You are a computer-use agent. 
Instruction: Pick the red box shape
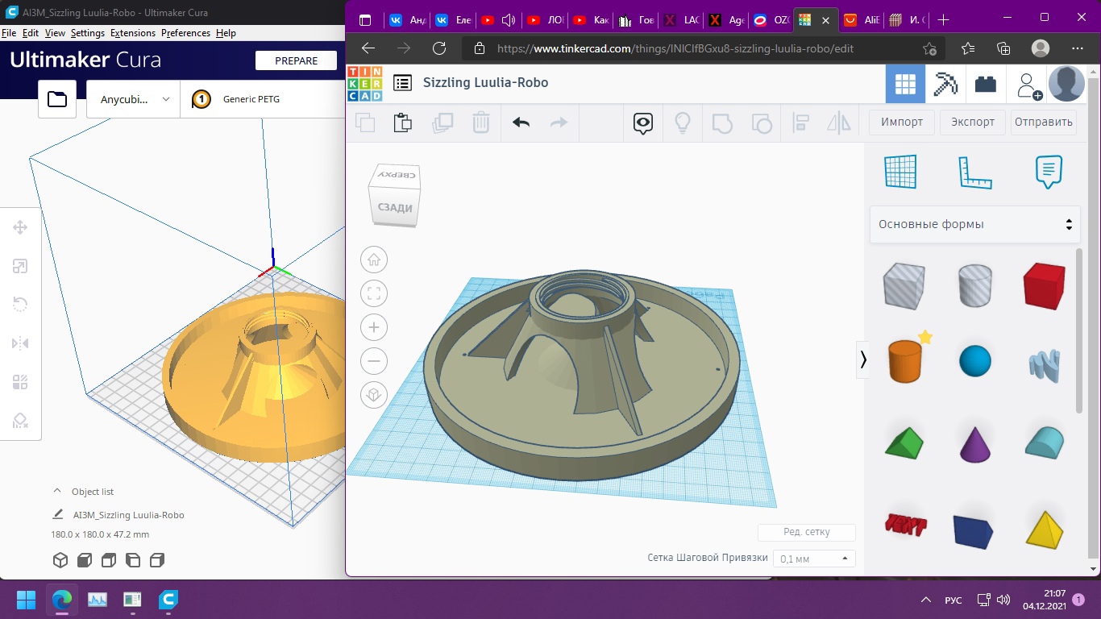click(x=1044, y=286)
